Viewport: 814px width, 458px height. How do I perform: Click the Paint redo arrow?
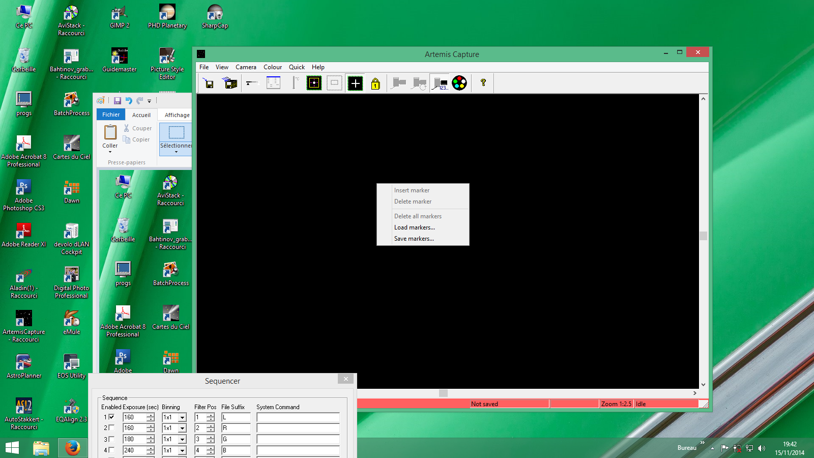click(x=139, y=101)
